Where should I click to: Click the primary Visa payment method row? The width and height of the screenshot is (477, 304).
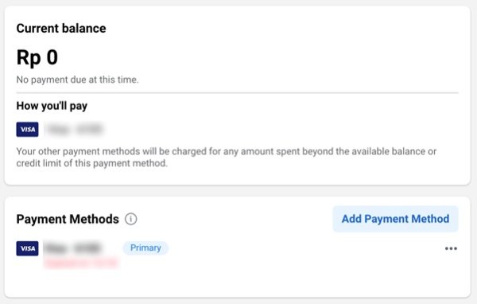(237, 253)
